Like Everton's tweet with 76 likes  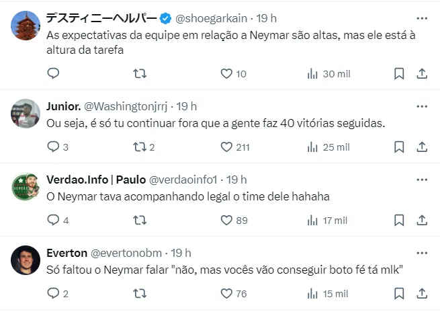point(226,293)
